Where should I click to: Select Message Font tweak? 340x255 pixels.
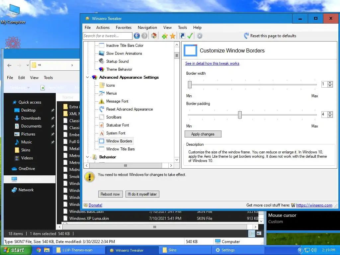[x=117, y=101]
